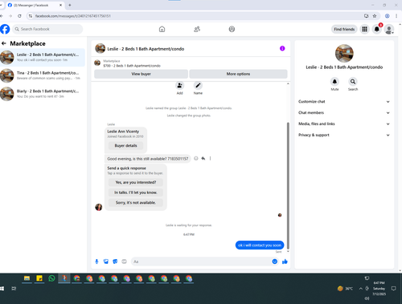Go back using the Marketplace arrow
Image resolution: width=402 pixels, height=304 pixels.
pos(4,43)
